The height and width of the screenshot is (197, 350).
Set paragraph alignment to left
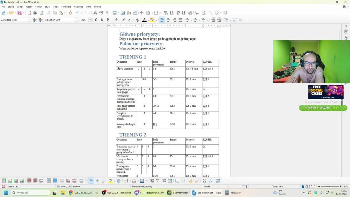click(162, 20)
